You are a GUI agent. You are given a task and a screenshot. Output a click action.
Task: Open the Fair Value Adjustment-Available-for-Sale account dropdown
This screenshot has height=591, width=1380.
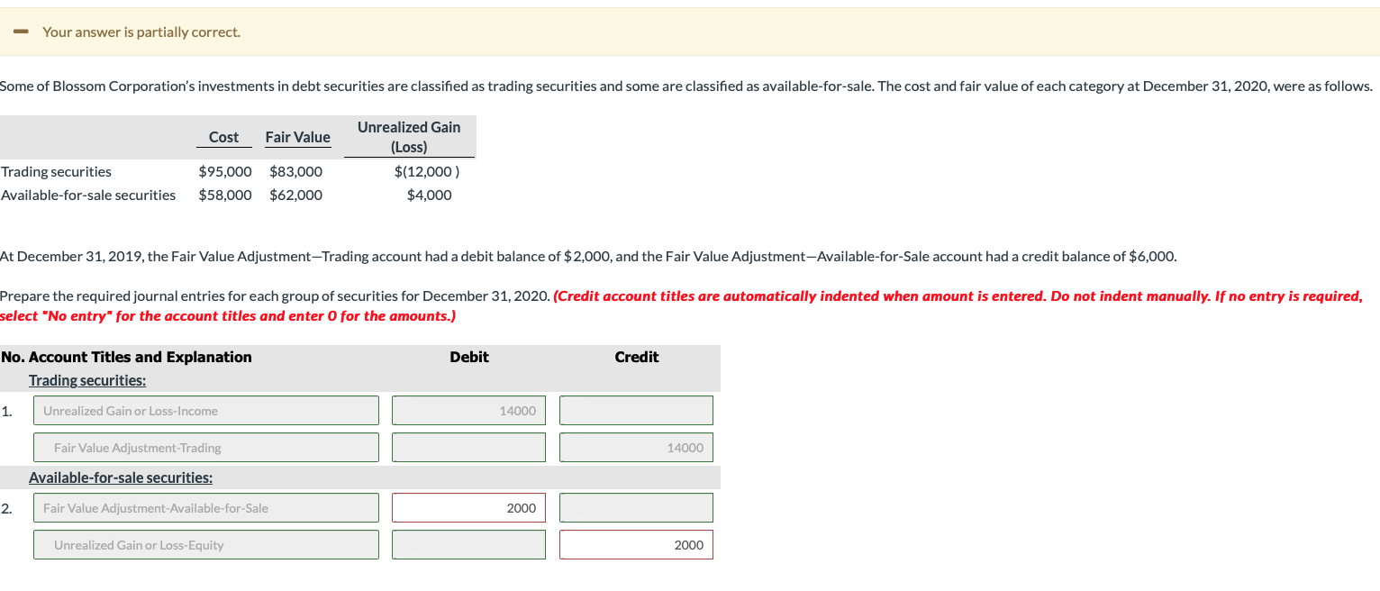click(x=205, y=507)
